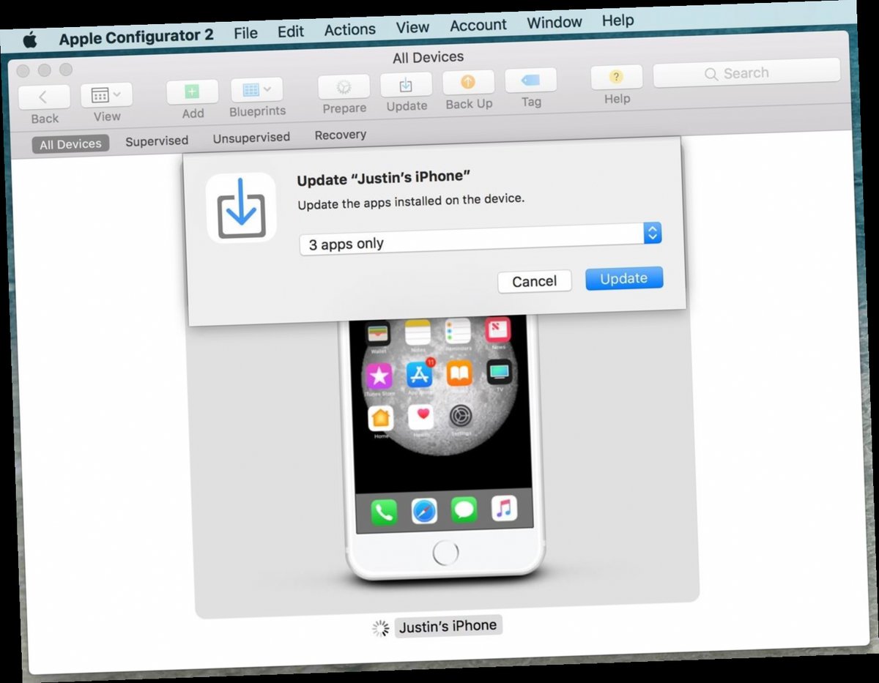Click the Settings gear icon on the iPhone
This screenshot has width=879, height=683.
click(461, 416)
